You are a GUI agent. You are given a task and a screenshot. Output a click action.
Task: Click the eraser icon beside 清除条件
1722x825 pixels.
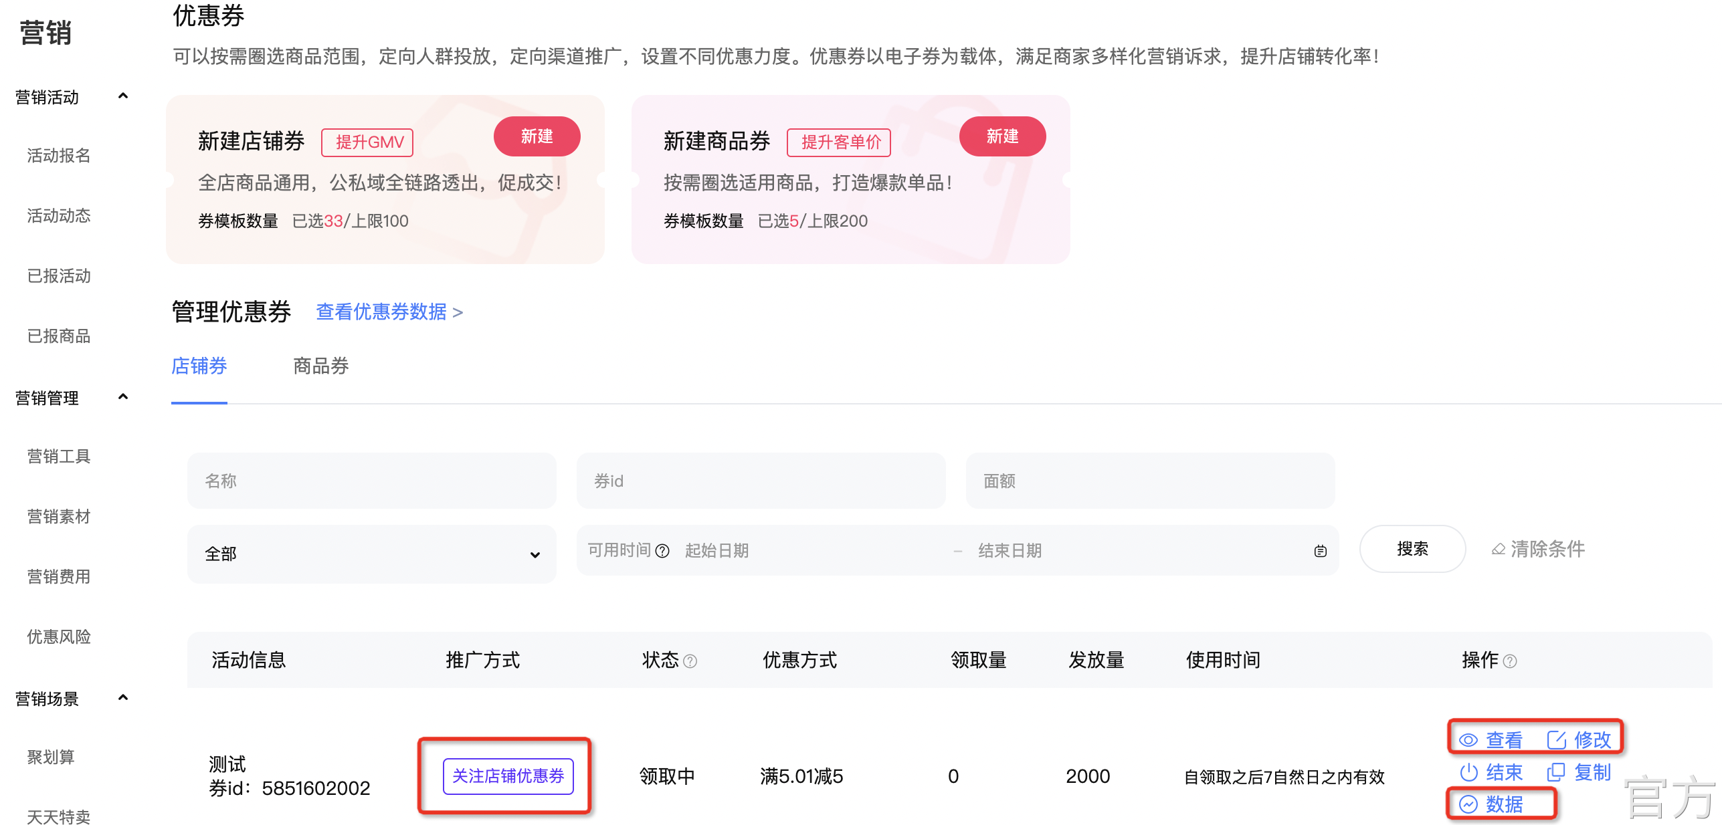pyautogui.click(x=1499, y=550)
